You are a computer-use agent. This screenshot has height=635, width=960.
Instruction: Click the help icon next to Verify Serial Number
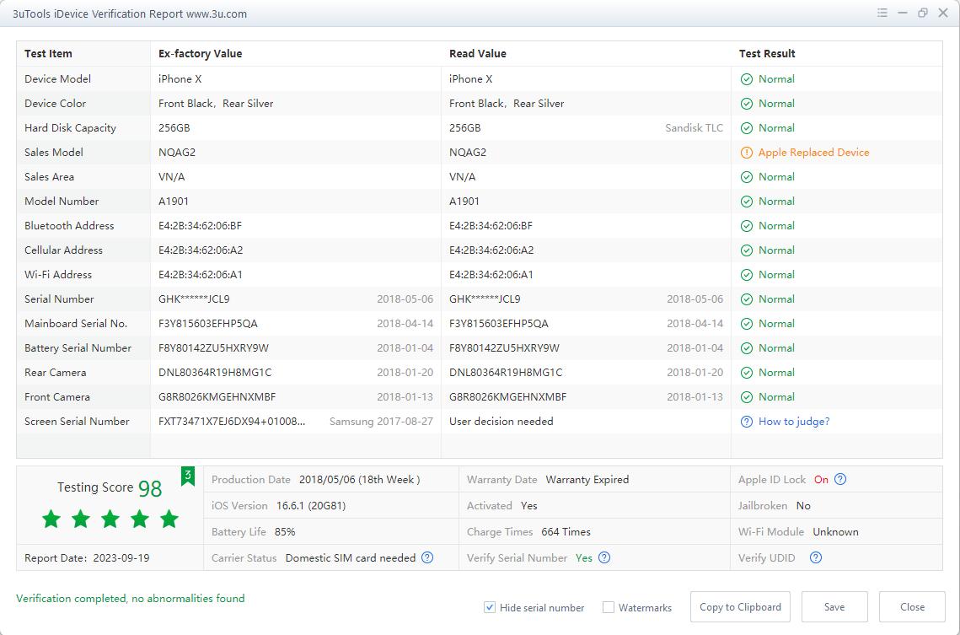(x=604, y=557)
